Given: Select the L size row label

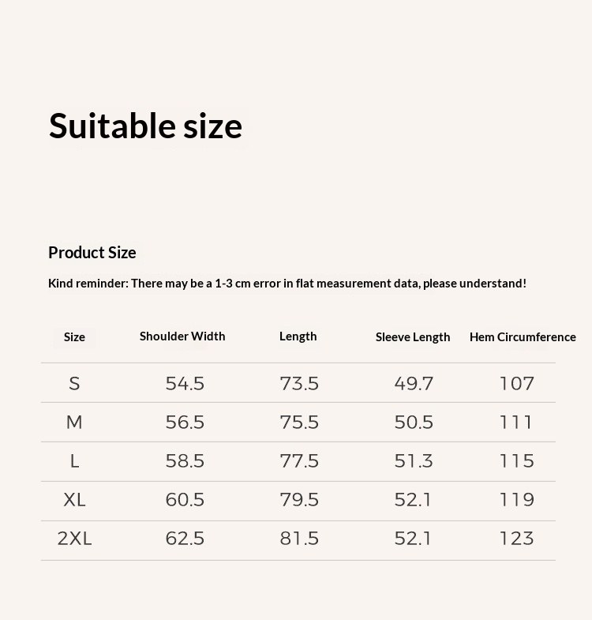Looking at the screenshot, I should (x=74, y=461).
